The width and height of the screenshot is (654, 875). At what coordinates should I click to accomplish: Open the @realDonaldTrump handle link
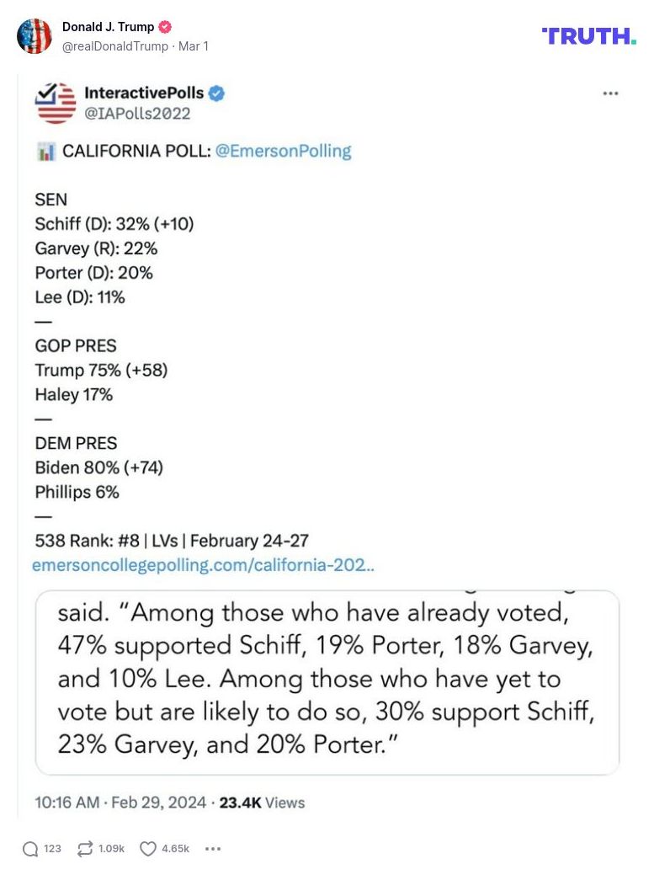(x=114, y=45)
